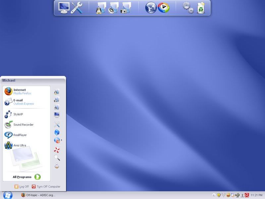Open the Recycle Bin in top dock

[x=201, y=8]
